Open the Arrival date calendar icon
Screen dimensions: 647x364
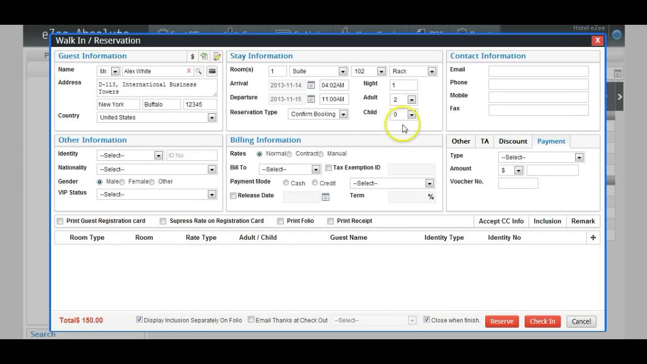coord(311,85)
